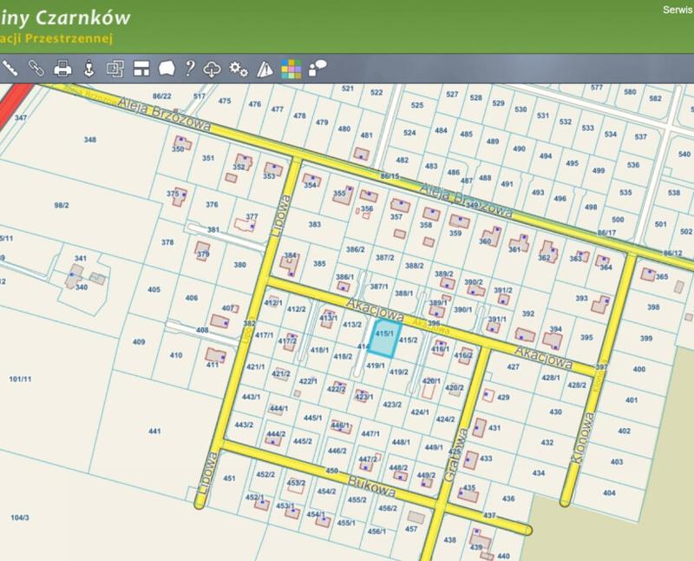This screenshot has width=694, height=561.
Task: Click the street view pegman icon
Action: pos(88,67)
